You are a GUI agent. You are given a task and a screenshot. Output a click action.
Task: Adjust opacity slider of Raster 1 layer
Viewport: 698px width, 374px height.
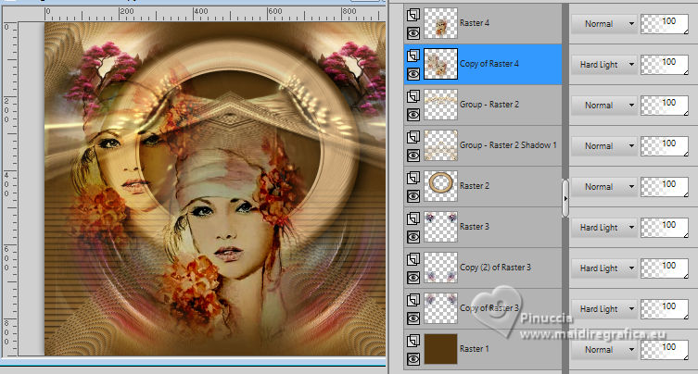point(665,350)
